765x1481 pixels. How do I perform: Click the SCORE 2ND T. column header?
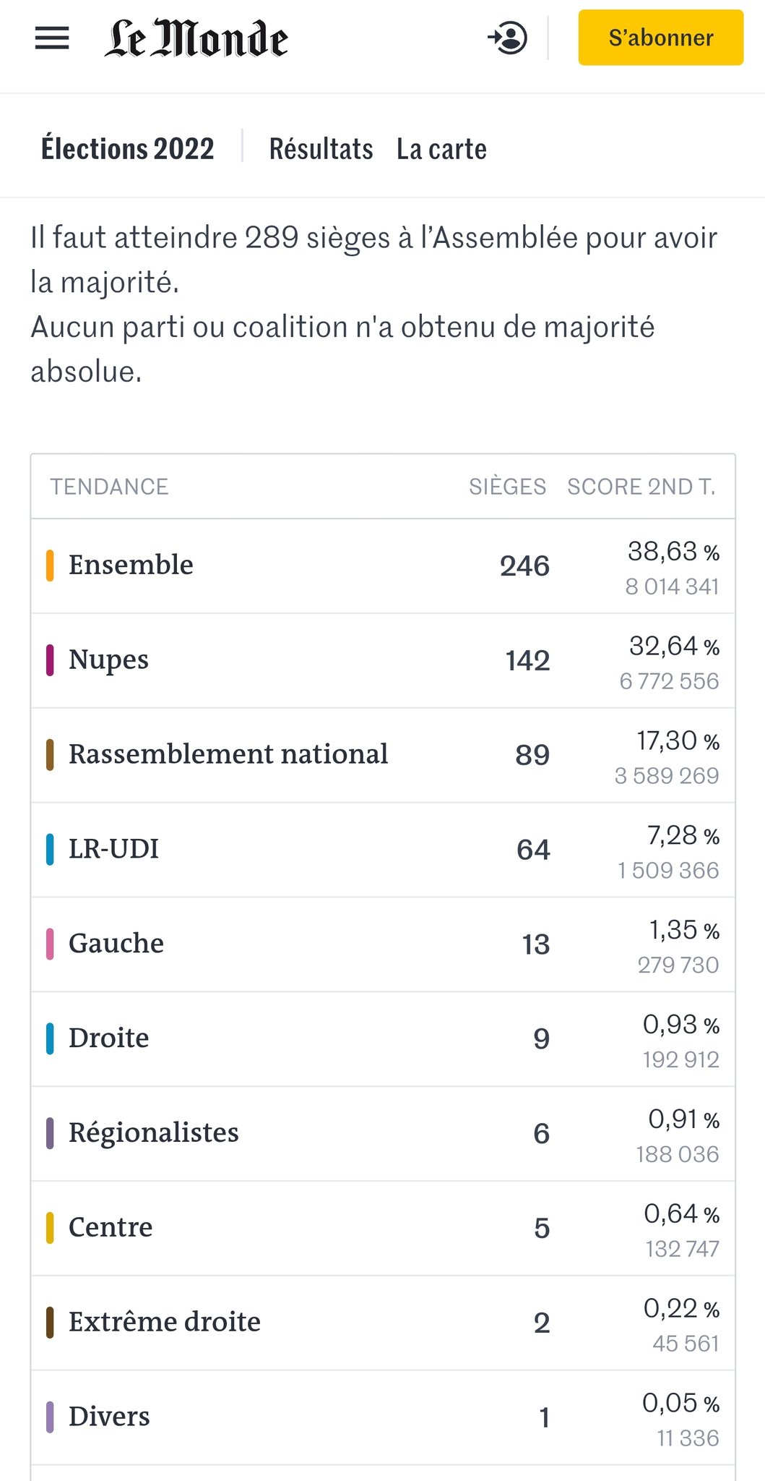tap(641, 487)
